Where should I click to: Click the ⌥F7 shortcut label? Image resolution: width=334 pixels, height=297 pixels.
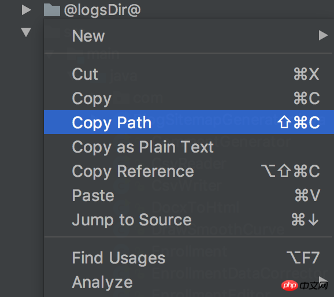pyautogui.click(x=303, y=258)
